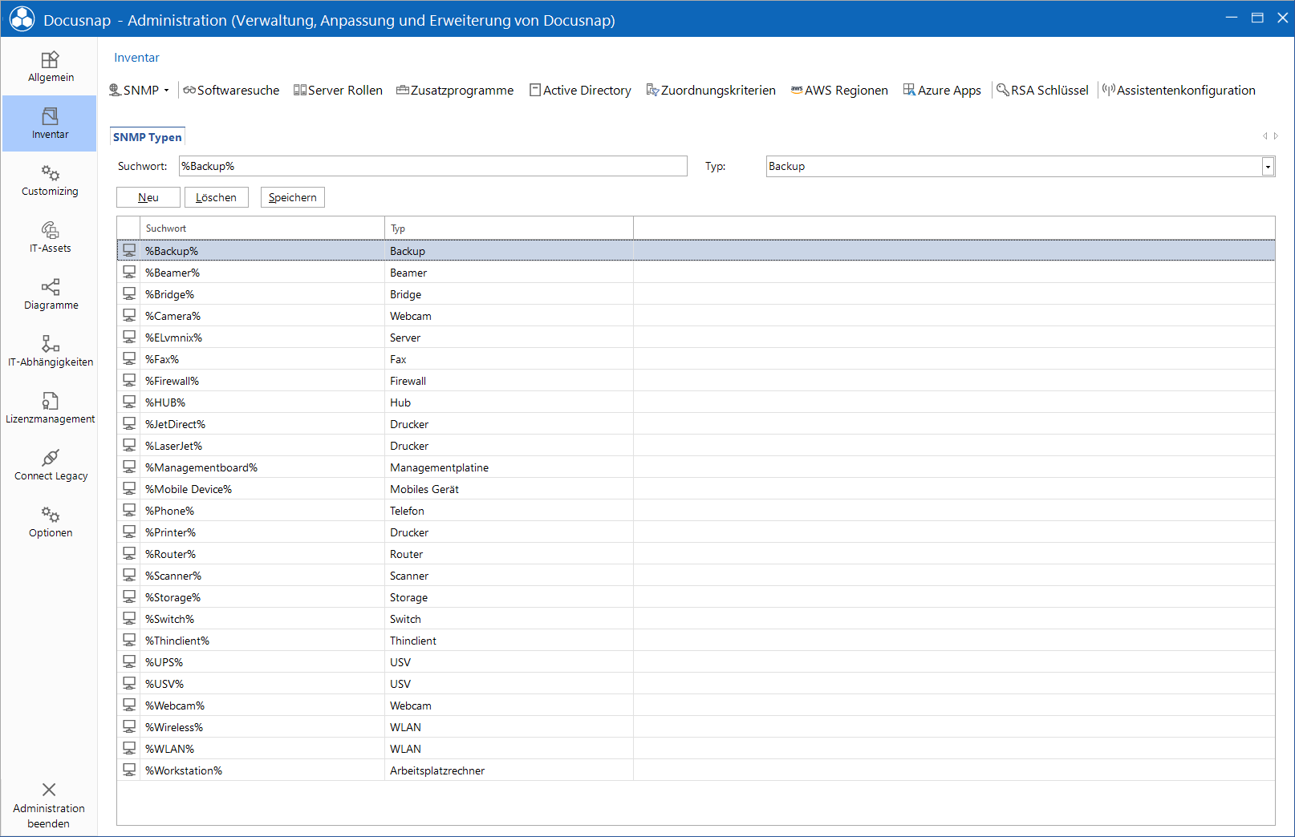
Task: Click the device icon of %Switch% row
Action: (x=129, y=618)
